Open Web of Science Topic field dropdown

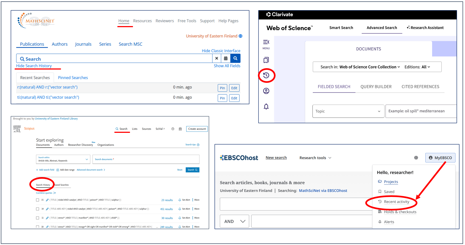click(348, 111)
